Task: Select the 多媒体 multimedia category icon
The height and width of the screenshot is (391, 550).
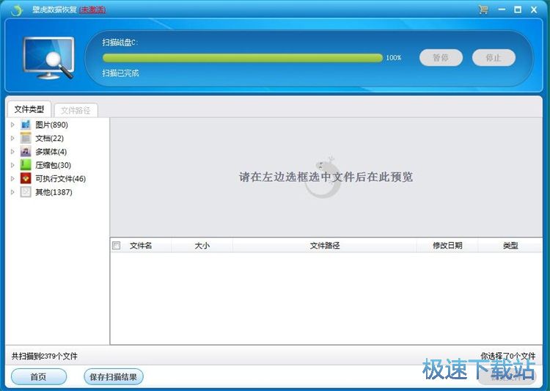Action: [x=26, y=152]
